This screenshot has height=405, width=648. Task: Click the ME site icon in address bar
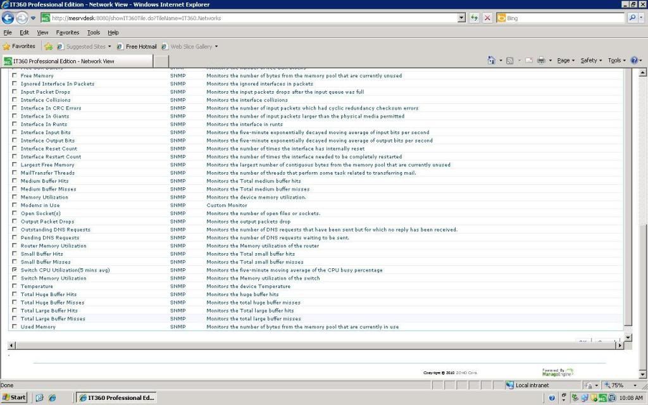coord(46,18)
